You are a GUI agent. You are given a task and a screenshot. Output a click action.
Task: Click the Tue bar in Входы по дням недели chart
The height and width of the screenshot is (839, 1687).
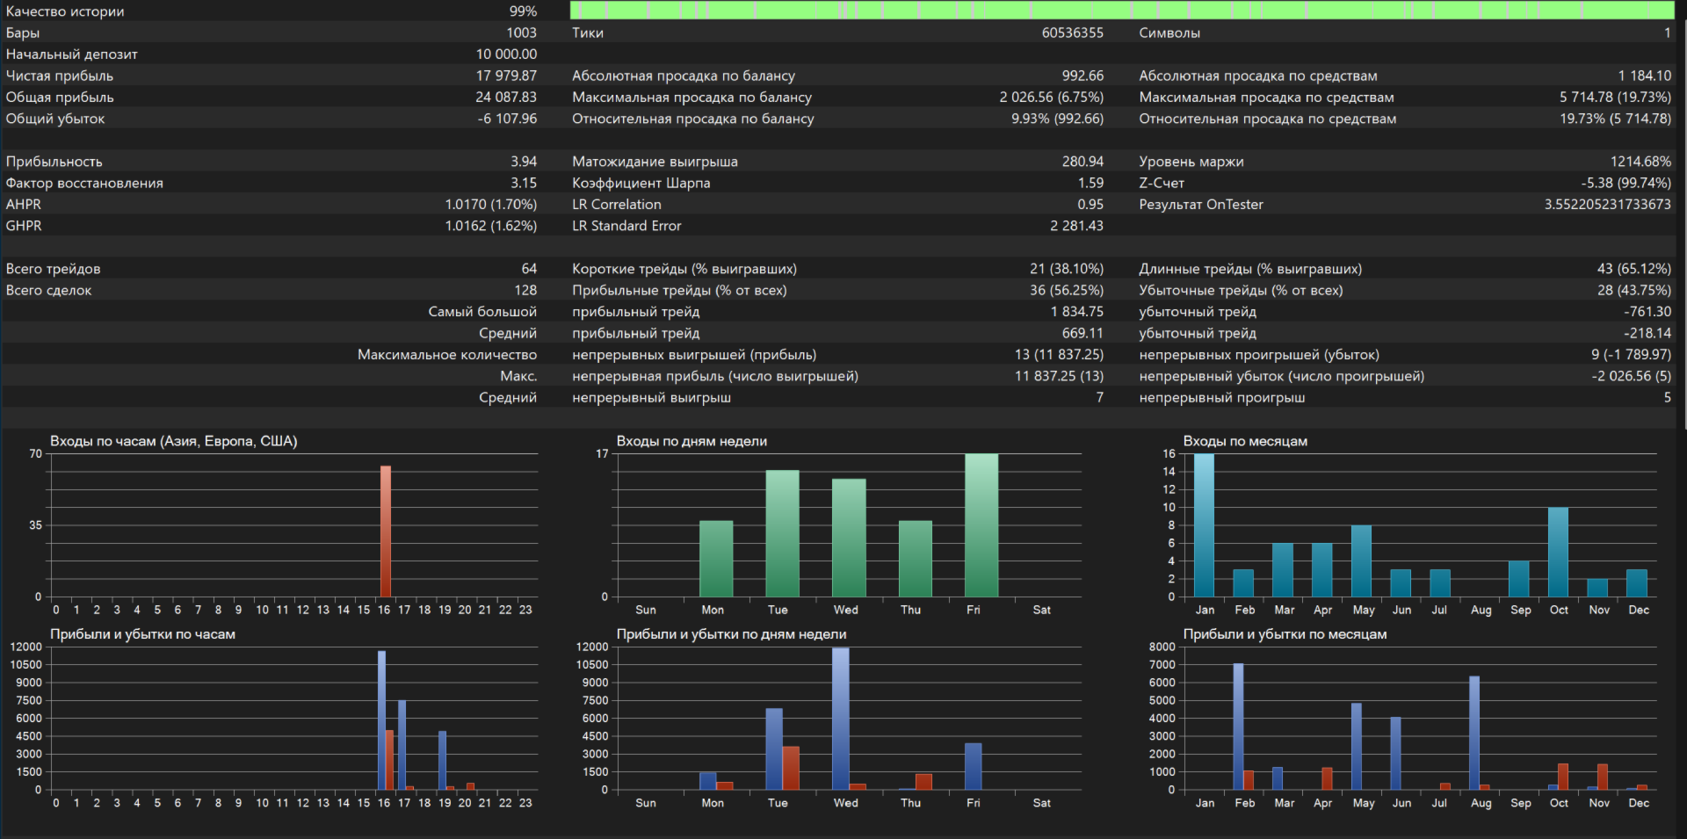point(782,533)
